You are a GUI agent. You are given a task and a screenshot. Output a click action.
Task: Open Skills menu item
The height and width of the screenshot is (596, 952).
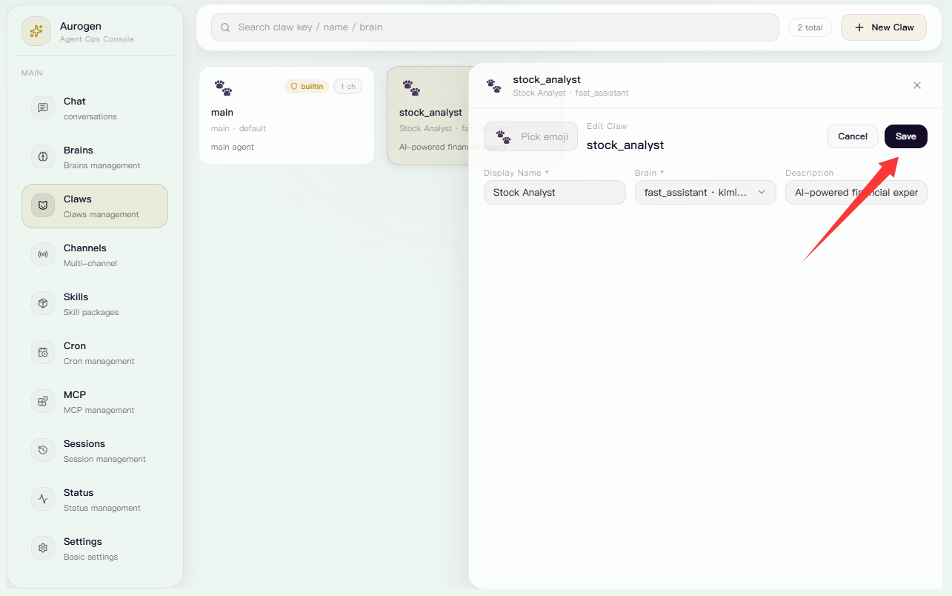(x=95, y=304)
